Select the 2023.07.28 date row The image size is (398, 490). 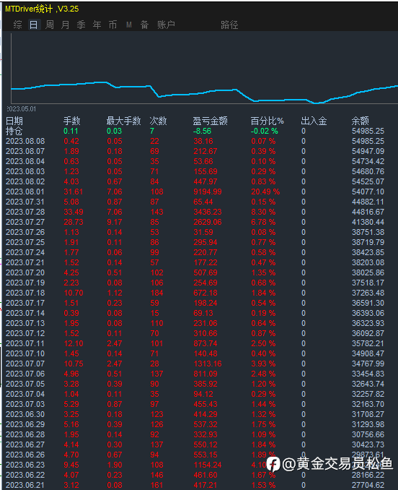(25, 212)
